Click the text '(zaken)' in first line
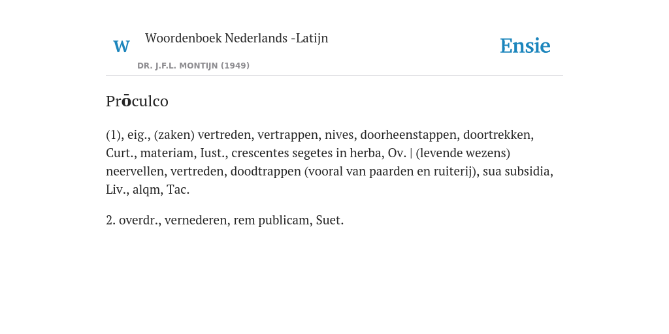The width and height of the screenshot is (669, 334). [174, 134]
